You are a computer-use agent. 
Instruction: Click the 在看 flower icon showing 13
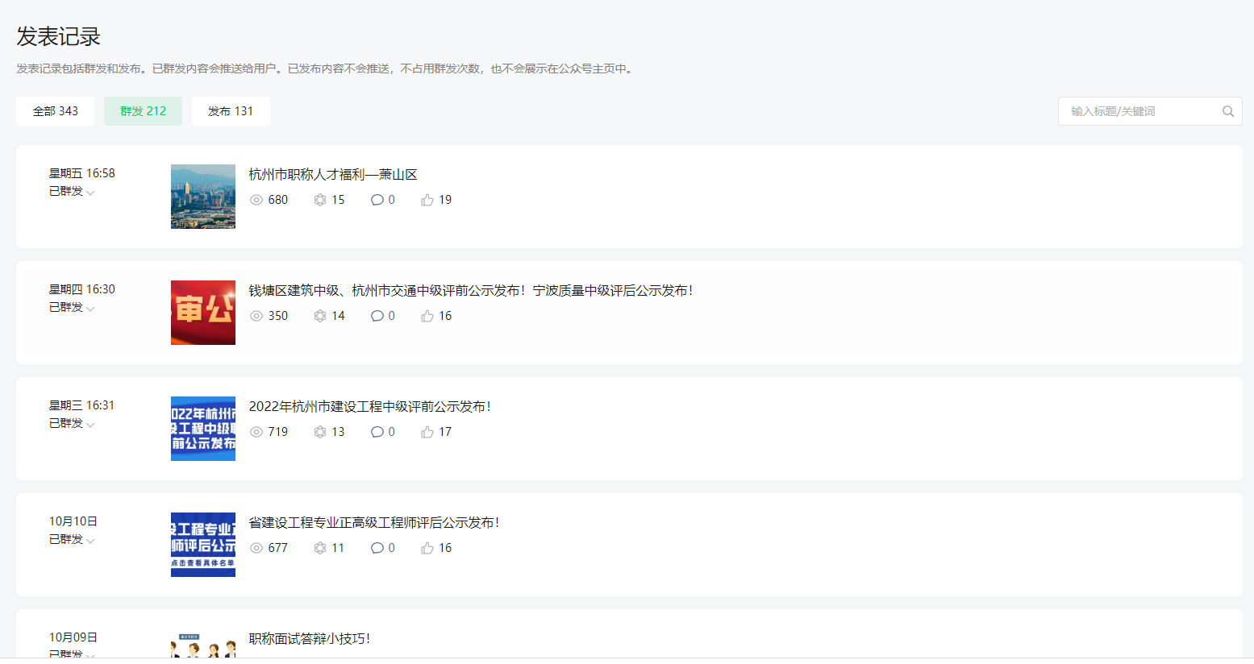pyautogui.click(x=320, y=432)
